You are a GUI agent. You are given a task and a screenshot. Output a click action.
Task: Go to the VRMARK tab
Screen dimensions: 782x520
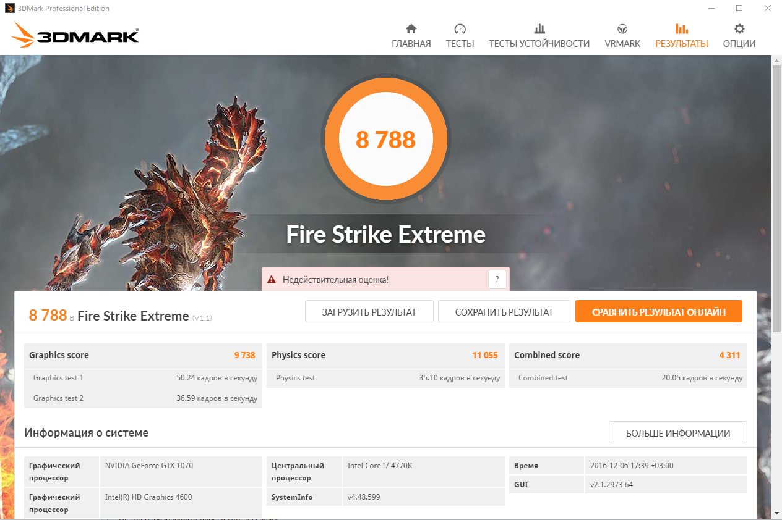point(622,44)
